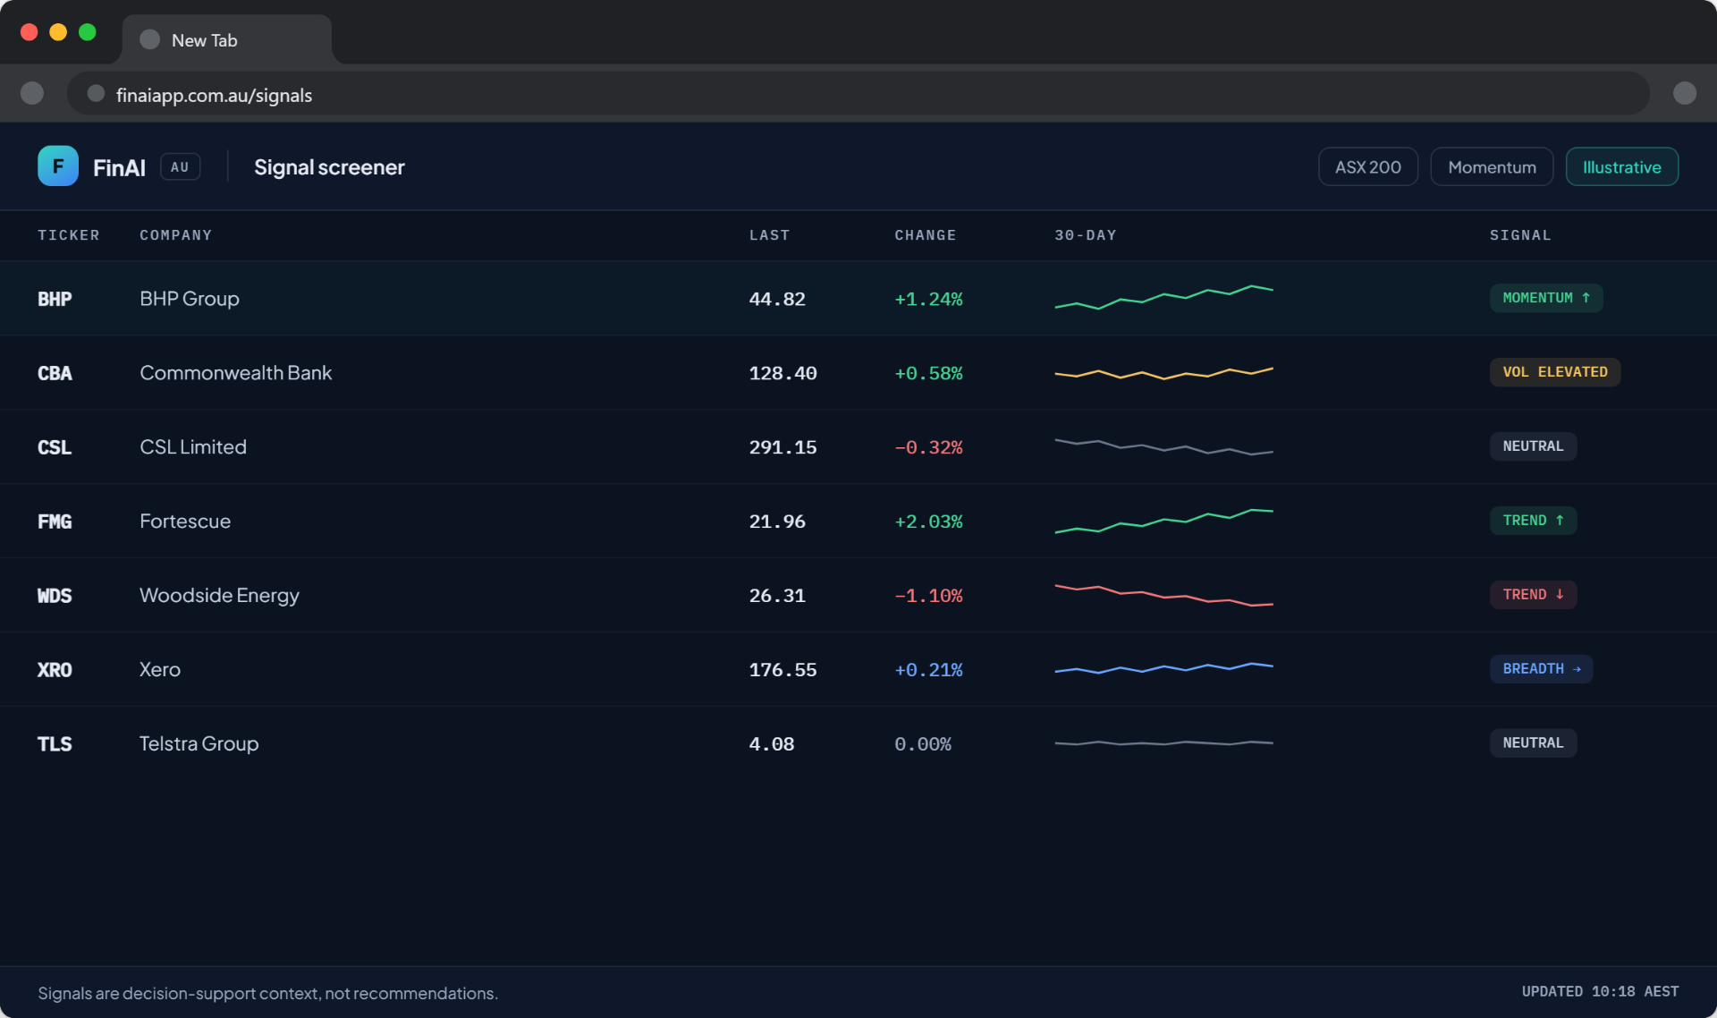1717x1018 pixels.
Task: Click the BREADTH signal badge
Action: tap(1541, 669)
